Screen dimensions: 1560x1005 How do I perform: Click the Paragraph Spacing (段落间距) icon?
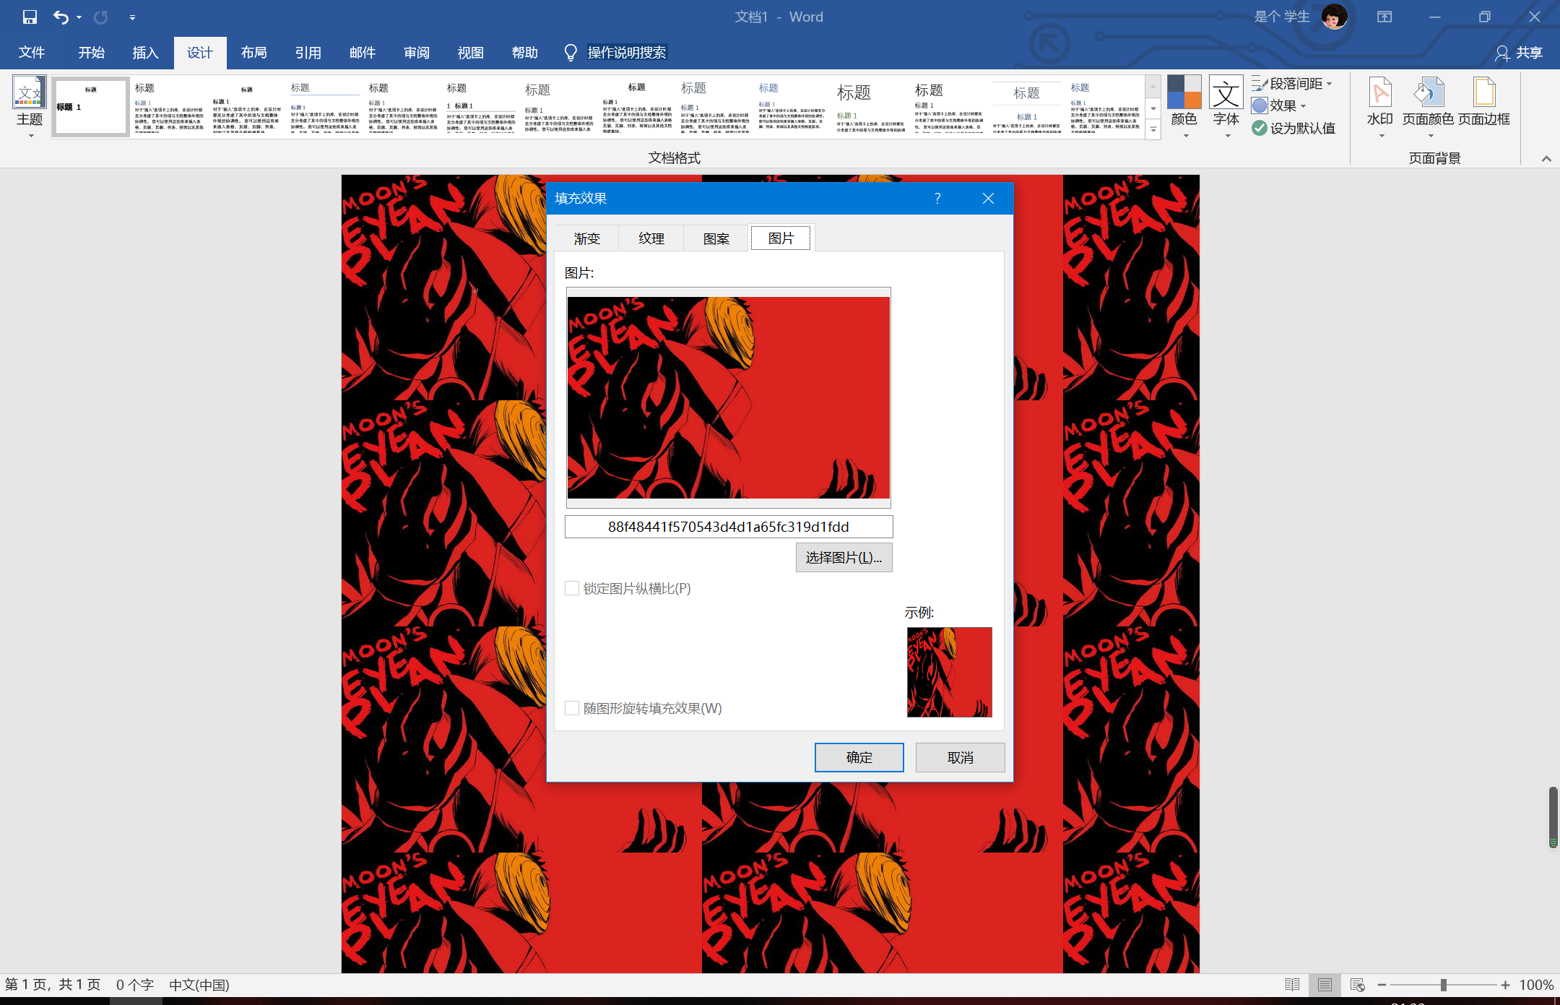[1260, 83]
